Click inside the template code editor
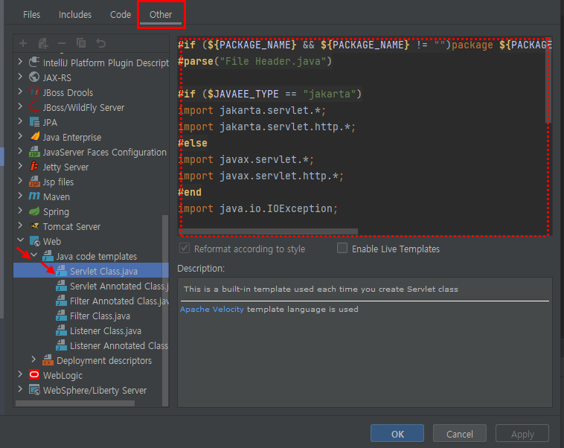Image resolution: width=564 pixels, height=448 pixels. (363, 137)
